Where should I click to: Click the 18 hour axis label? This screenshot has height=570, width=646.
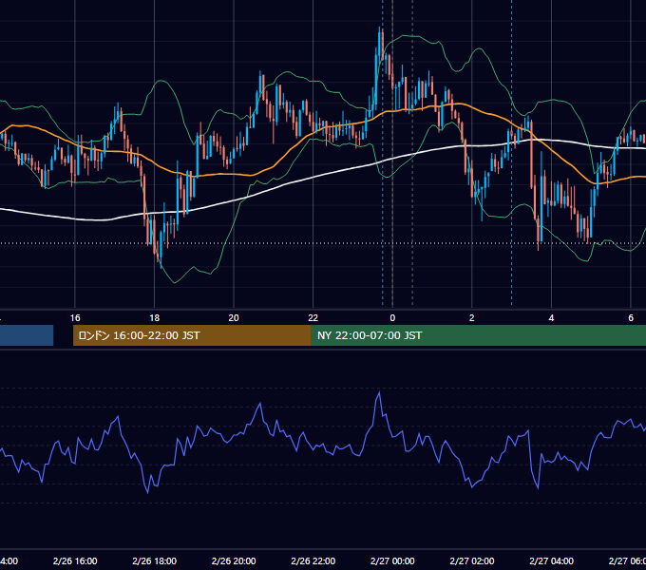point(155,318)
